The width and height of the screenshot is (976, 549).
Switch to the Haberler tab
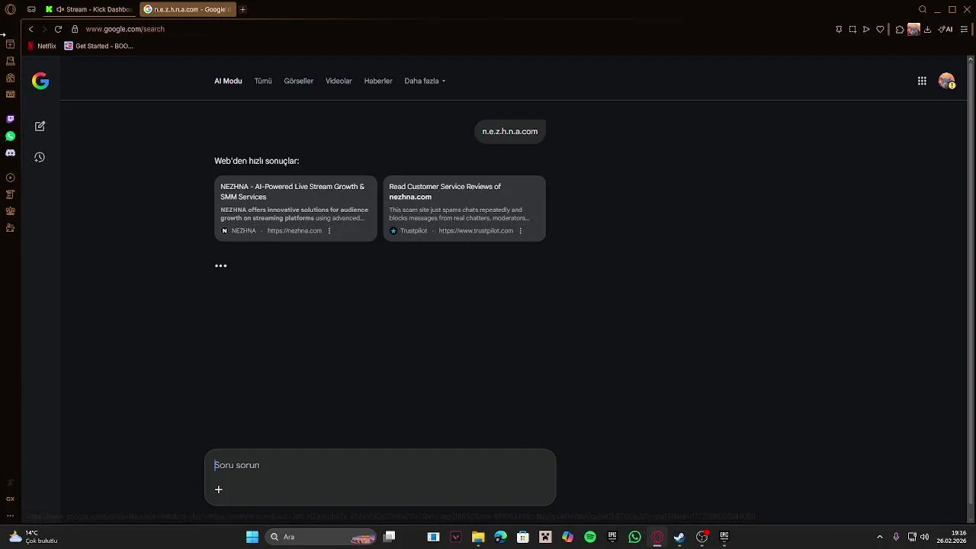tap(378, 81)
